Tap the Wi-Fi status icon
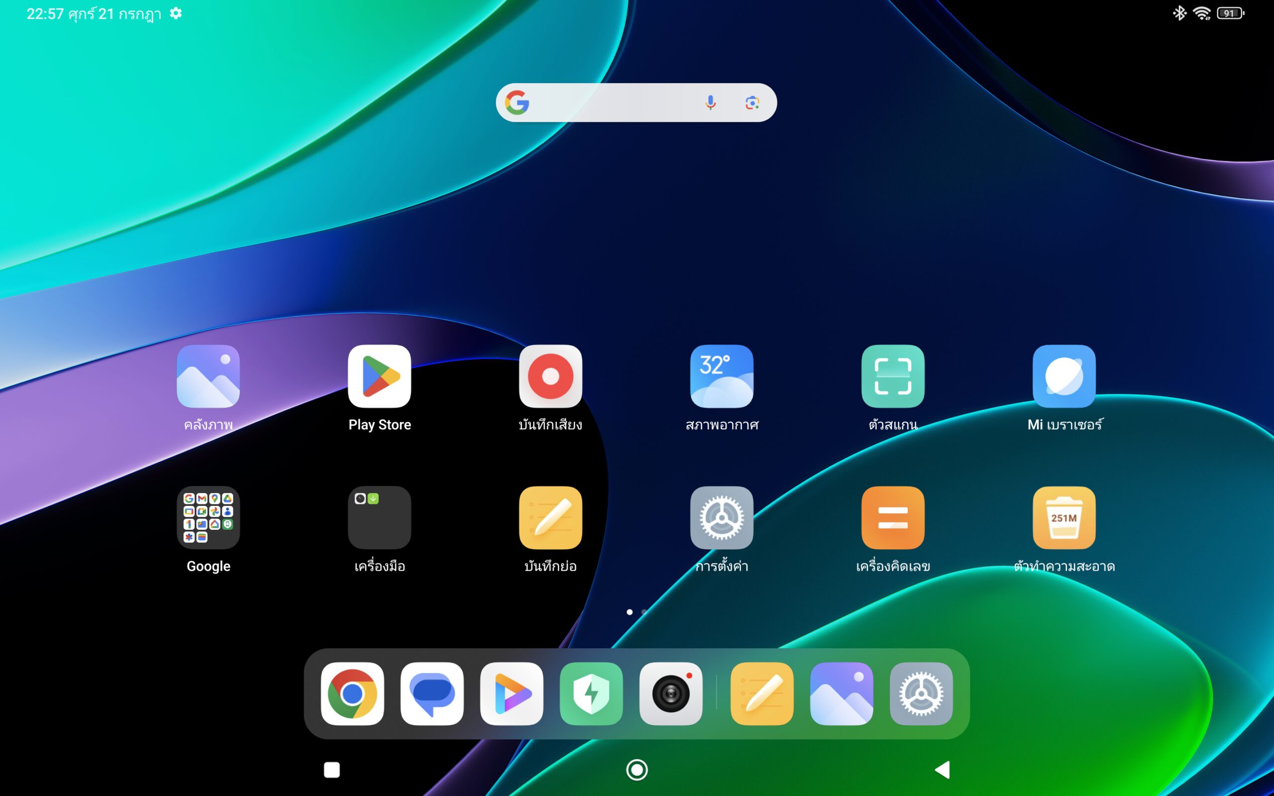 1202,13
